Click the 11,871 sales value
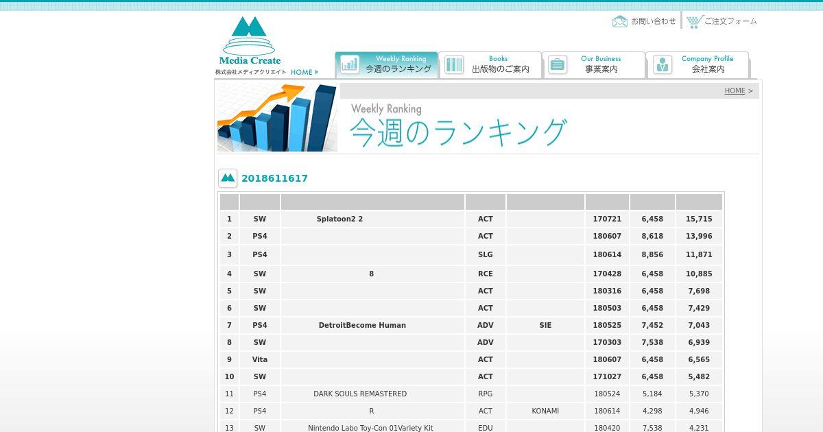This screenshot has height=432, width=823. pyautogui.click(x=699, y=254)
